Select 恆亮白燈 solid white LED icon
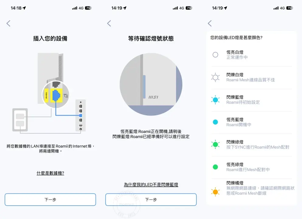The image size is (302, 219). click(x=215, y=55)
